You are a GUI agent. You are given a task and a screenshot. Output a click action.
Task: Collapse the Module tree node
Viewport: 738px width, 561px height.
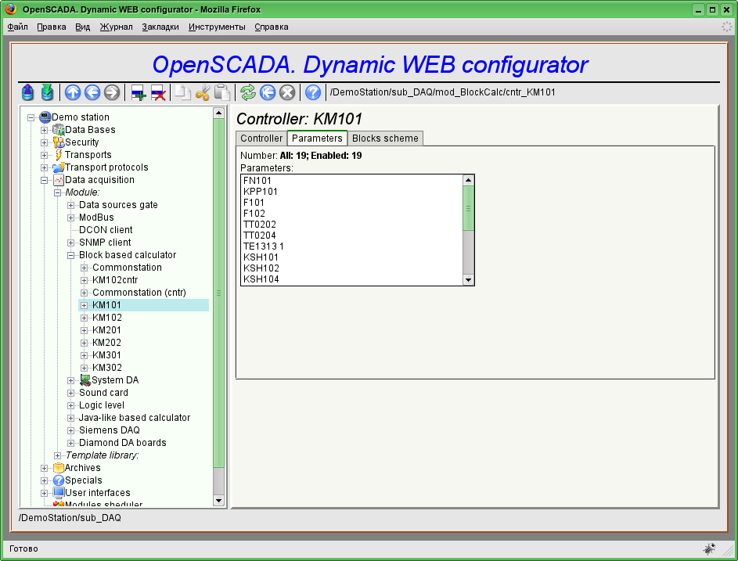[57, 192]
